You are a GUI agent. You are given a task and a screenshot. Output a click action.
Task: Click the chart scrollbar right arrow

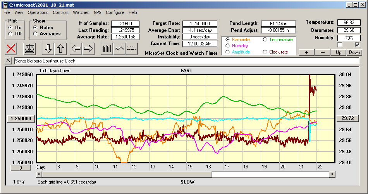332,174
